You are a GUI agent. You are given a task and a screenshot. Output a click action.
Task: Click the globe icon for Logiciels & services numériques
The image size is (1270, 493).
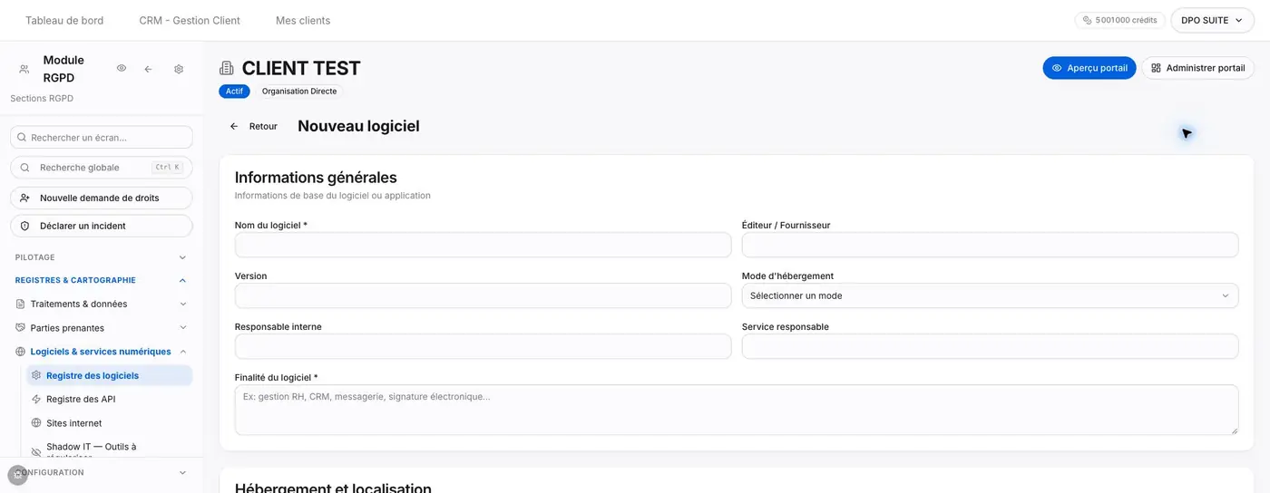pos(20,352)
